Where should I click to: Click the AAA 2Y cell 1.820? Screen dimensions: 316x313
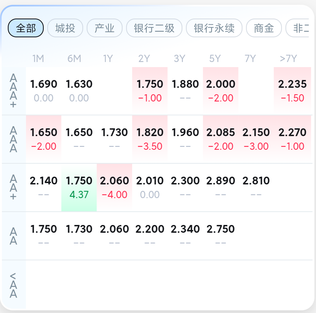pyautogui.click(x=150, y=139)
